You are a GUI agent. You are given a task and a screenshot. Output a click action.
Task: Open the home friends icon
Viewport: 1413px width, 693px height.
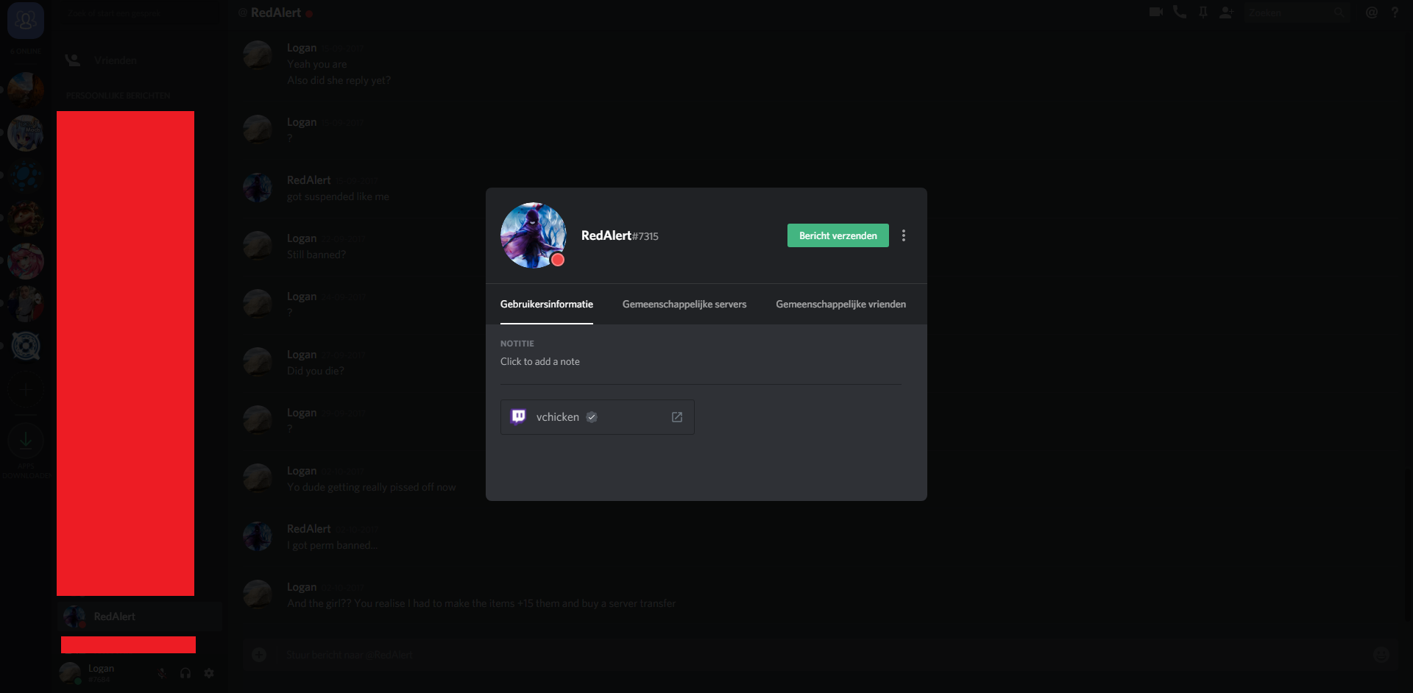coord(26,20)
